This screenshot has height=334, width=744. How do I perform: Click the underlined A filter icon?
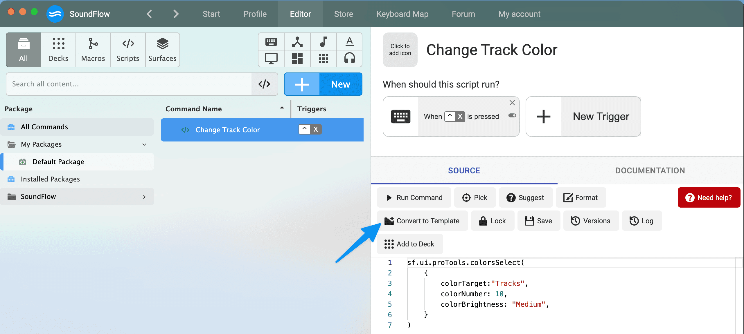[x=350, y=42]
